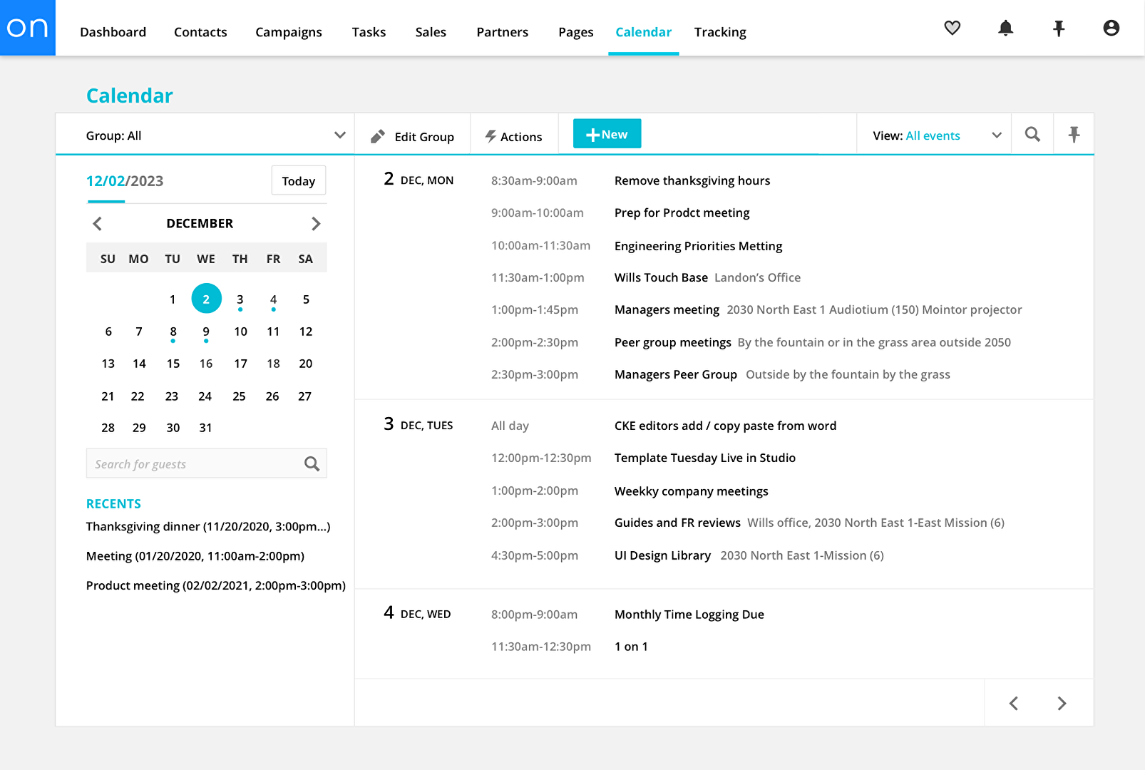Open 'Monthly Time Logging Due' event

pyautogui.click(x=689, y=615)
